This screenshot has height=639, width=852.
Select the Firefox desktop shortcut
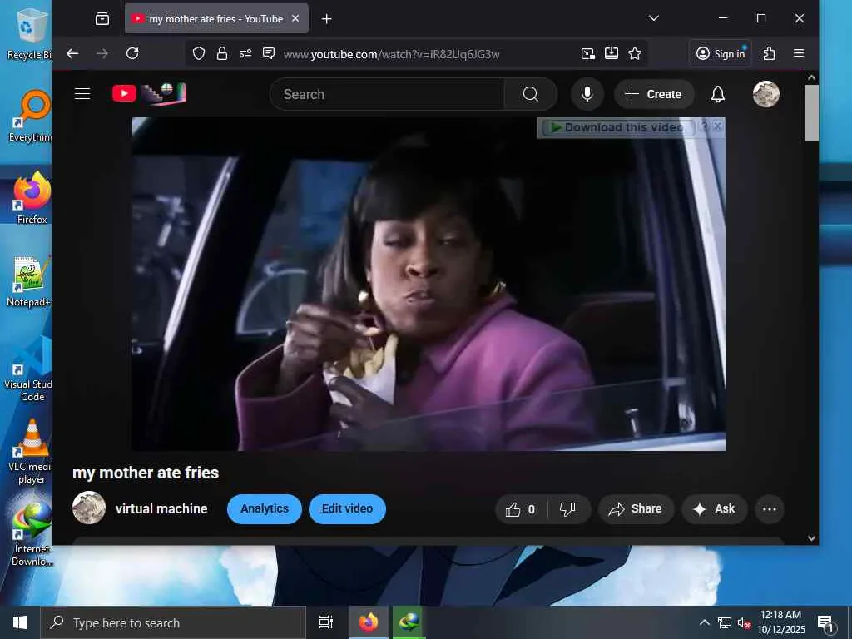click(32, 197)
